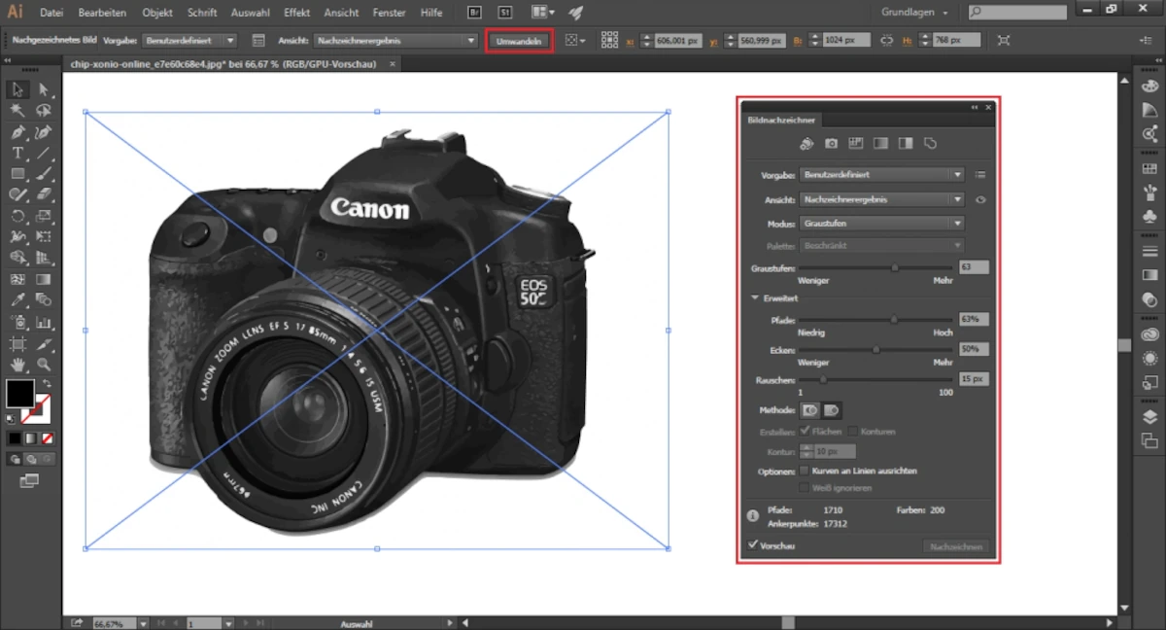Click the camera photo preset icon
Viewport: 1166px width, 630px height.
point(831,144)
